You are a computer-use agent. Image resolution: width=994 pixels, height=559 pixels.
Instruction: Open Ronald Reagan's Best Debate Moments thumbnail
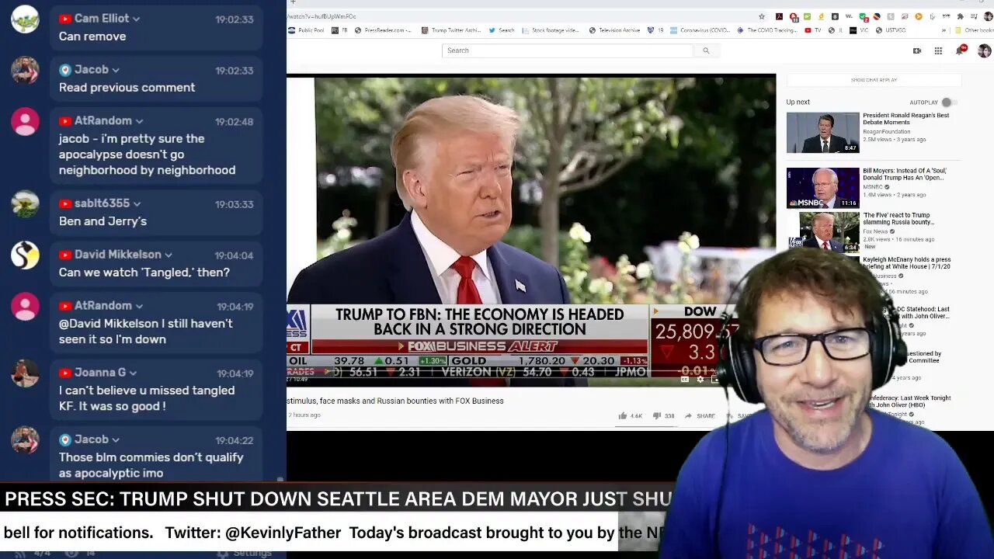coord(822,133)
